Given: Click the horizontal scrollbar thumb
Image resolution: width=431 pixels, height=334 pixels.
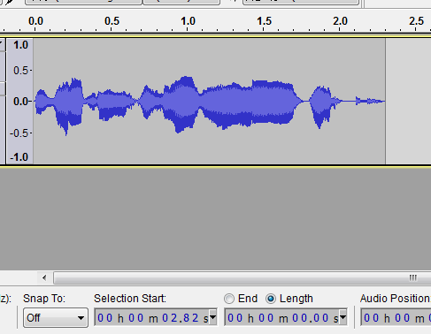Looking at the screenshot, I should click(242, 277).
